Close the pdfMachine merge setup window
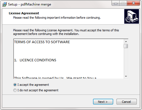This screenshot has width=142, height=110. [133, 3]
